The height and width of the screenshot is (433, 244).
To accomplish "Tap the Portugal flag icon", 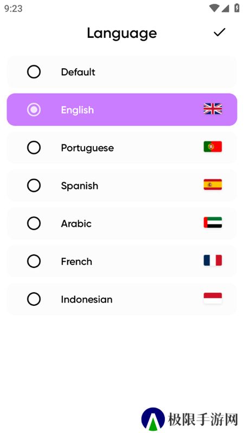I will [213, 147].
